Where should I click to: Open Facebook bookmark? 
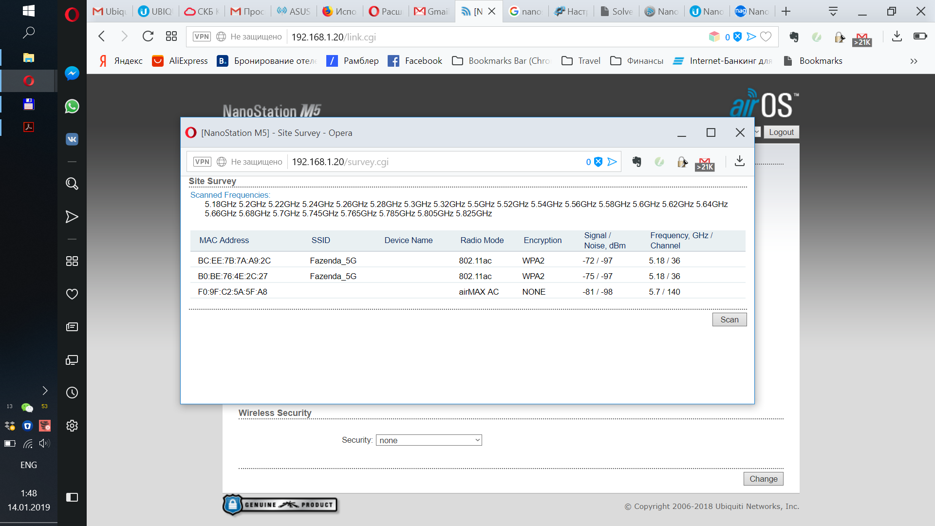pyautogui.click(x=415, y=61)
